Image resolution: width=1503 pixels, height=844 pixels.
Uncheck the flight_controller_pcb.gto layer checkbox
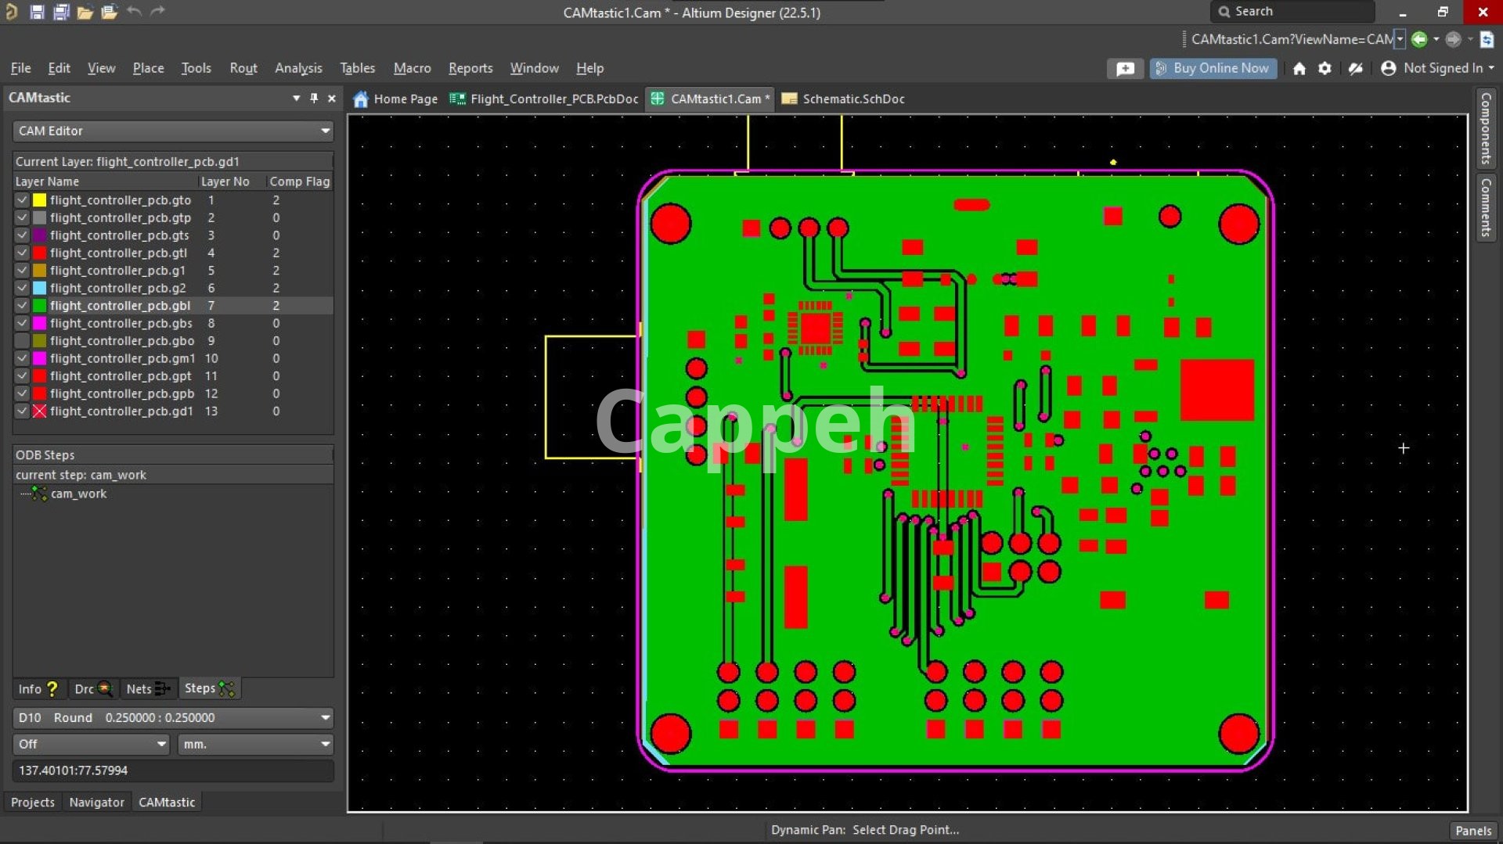(x=22, y=200)
